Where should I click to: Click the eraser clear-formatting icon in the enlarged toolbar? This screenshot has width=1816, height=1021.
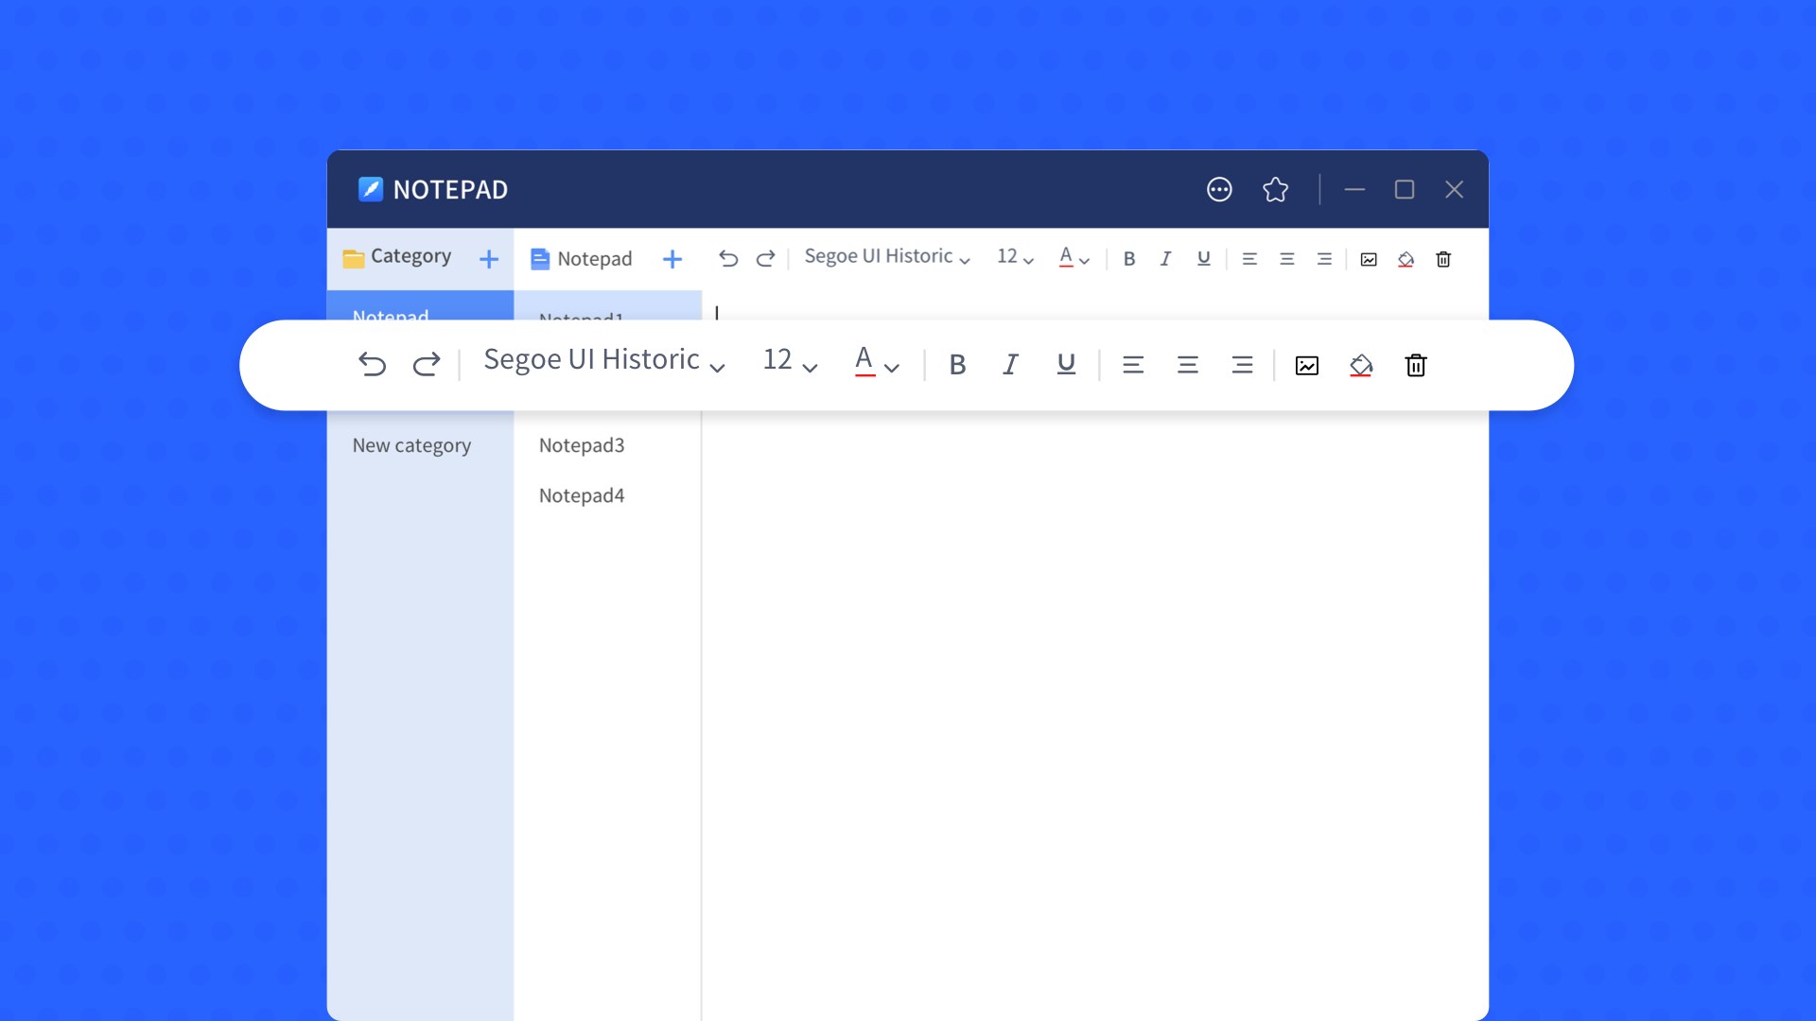click(1360, 365)
